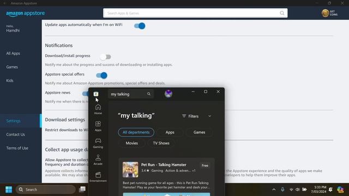The image size is (349, 196).
Task: Open Arcade in the Microsoft Store sidebar
Action: pyautogui.click(x=98, y=160)
